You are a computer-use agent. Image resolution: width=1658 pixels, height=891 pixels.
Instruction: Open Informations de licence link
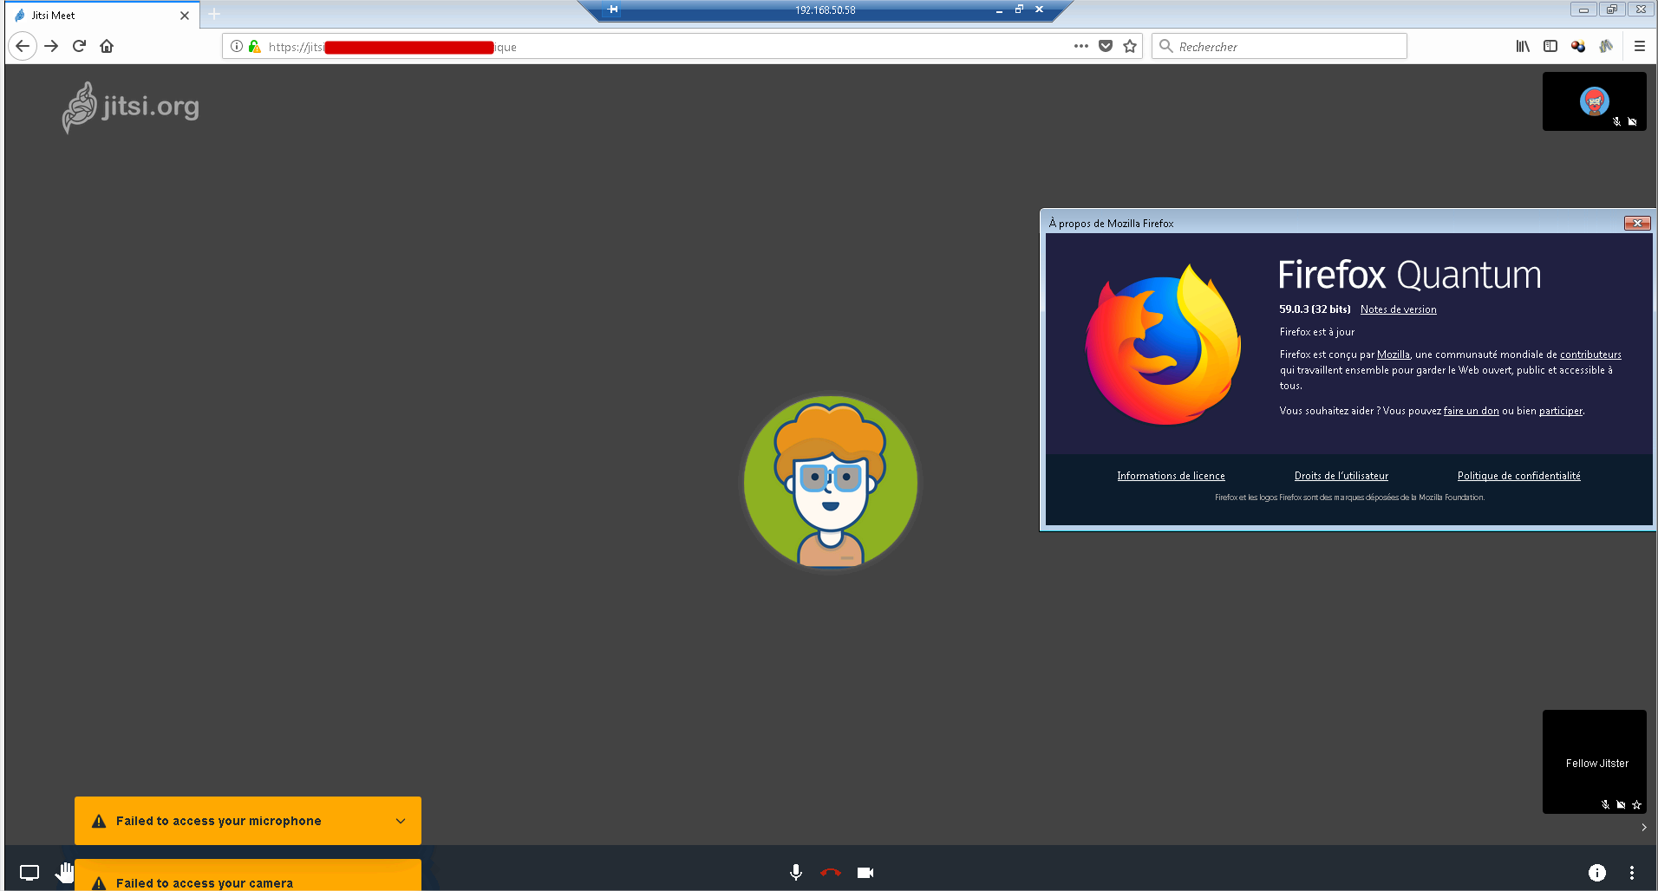[1171, 476]
